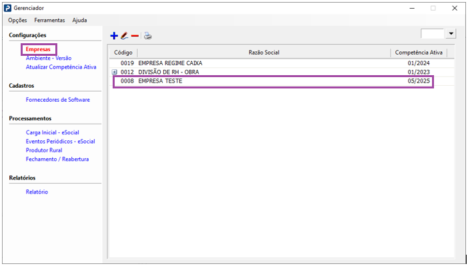The width and height of the screenshot is (468, 266).
Task: Click competência value 01/2023
Action: pos(419,72)
